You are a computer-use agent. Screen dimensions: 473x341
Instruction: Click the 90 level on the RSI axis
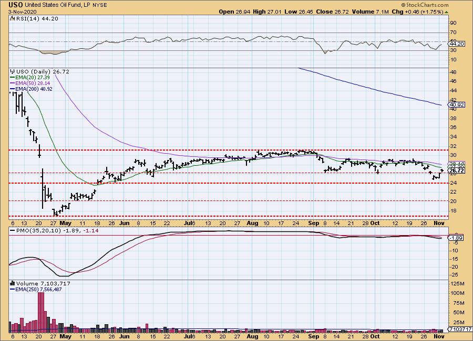coord(453,23)
